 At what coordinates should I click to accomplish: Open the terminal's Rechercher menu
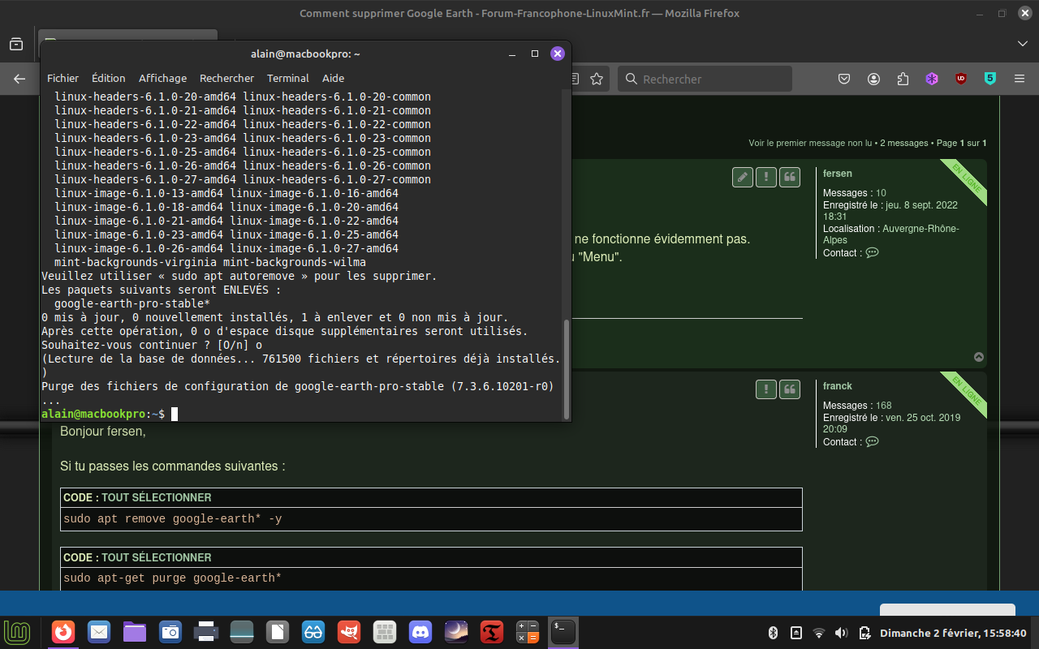pyautogui.click(x=226, y=79)
